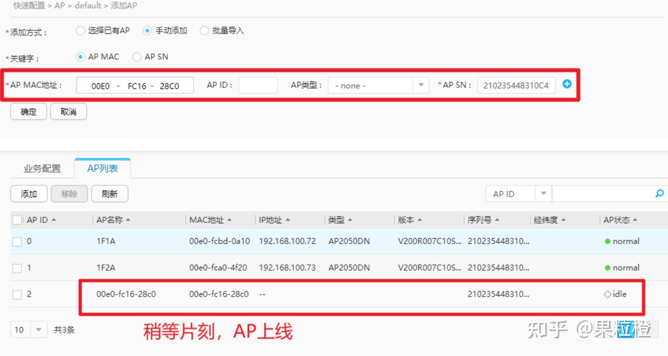
Task: Click the blue plus icon beside AP SN
Action: 567,84
